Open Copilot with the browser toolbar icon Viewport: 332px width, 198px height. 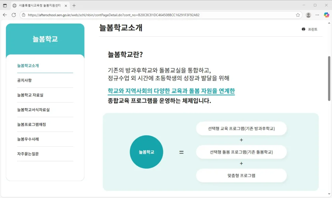(326, 15)
